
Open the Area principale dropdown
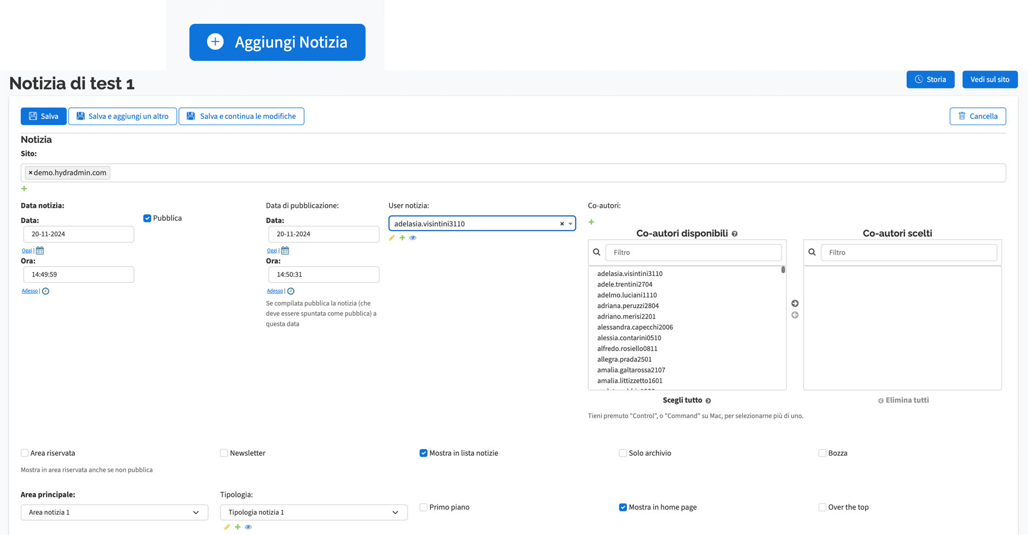click(114, 512)
